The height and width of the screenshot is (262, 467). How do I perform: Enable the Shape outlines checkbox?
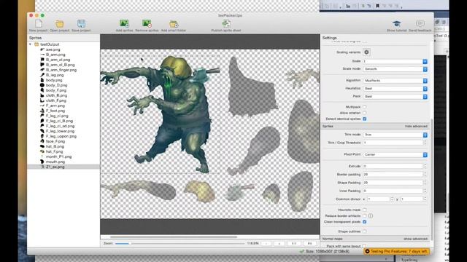tap(365, 231)
